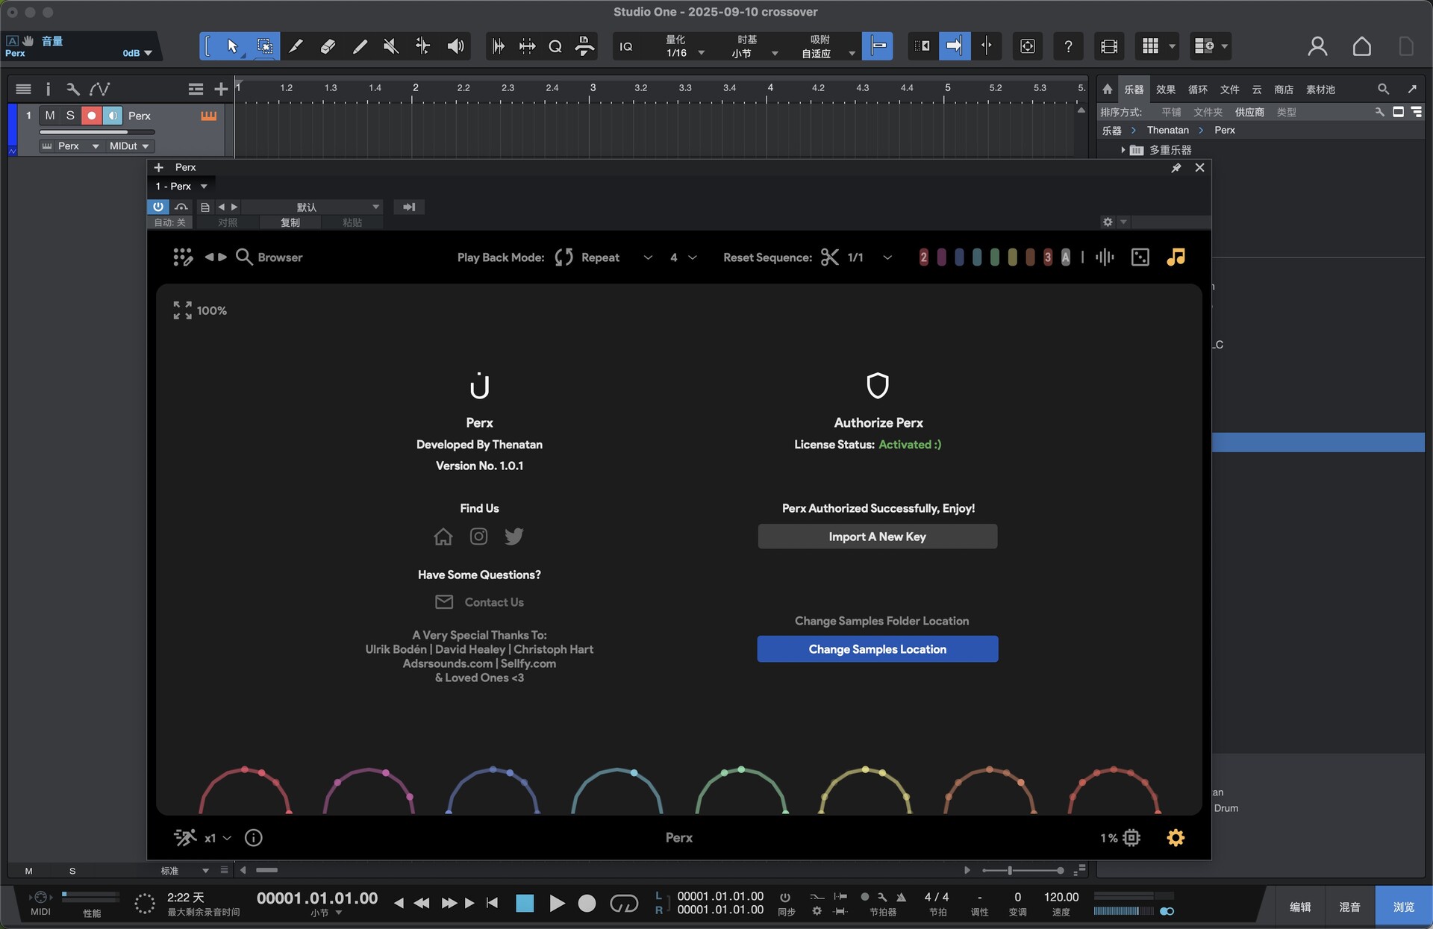Sort browser by 供应商

pyautogui.click(x=1249, y=112)
